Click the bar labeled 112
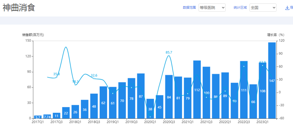 pos(197,89)
